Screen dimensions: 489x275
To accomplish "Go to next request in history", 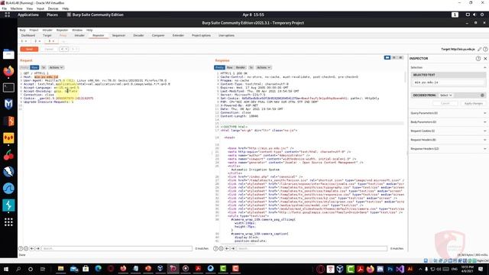I will click(74, 49).
